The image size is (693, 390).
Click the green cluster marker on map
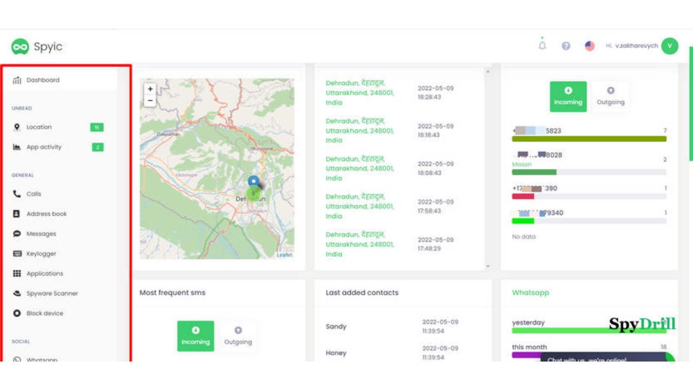click(x=253, y=193)
